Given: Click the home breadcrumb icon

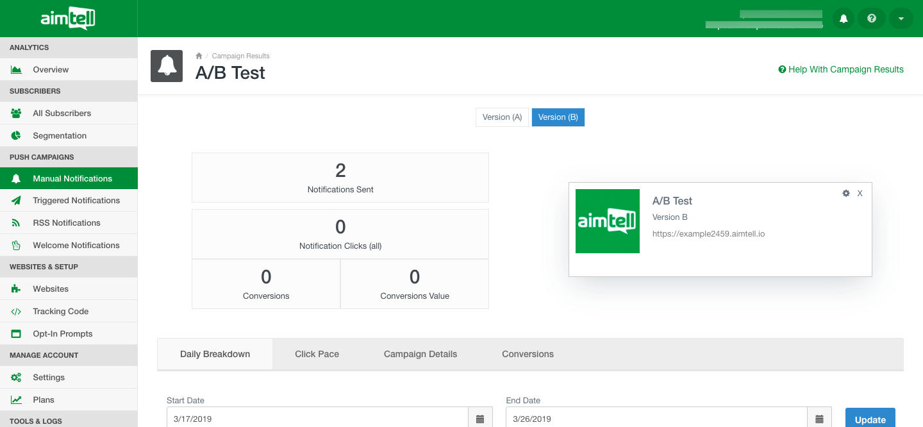Looking at the screenshot, I should click(199, 56).
